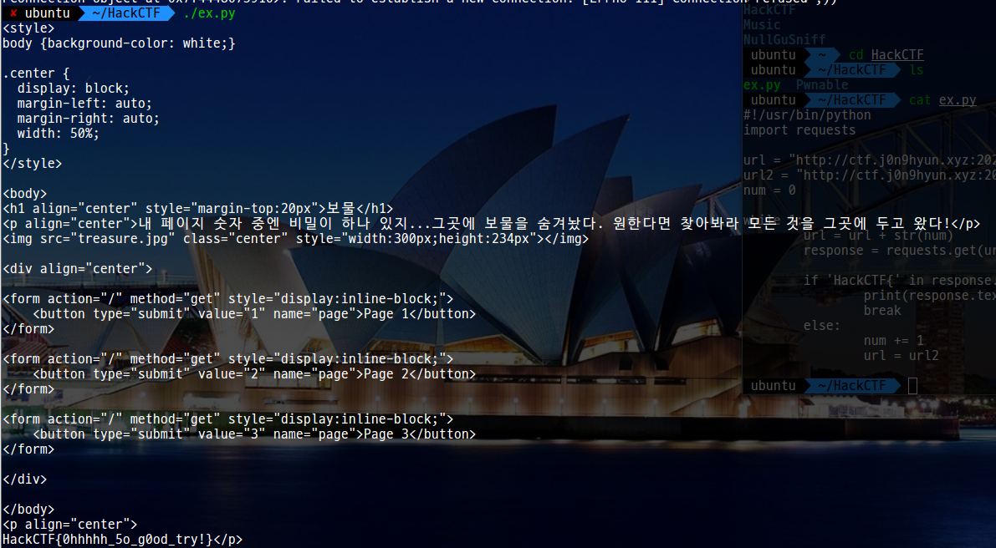Click the 'break' statement line

coord(882,311)
